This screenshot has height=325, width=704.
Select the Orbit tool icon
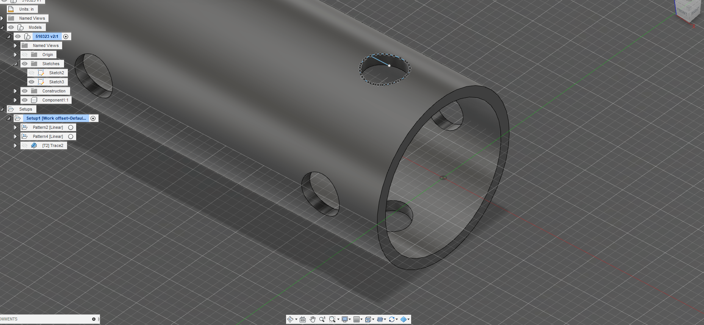coord(290,319)
